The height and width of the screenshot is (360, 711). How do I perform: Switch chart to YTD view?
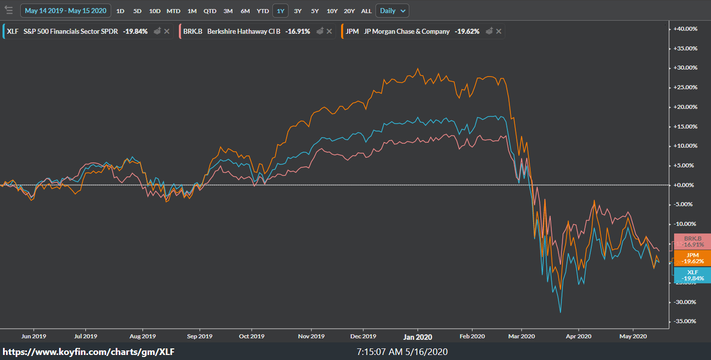(262, 10)
